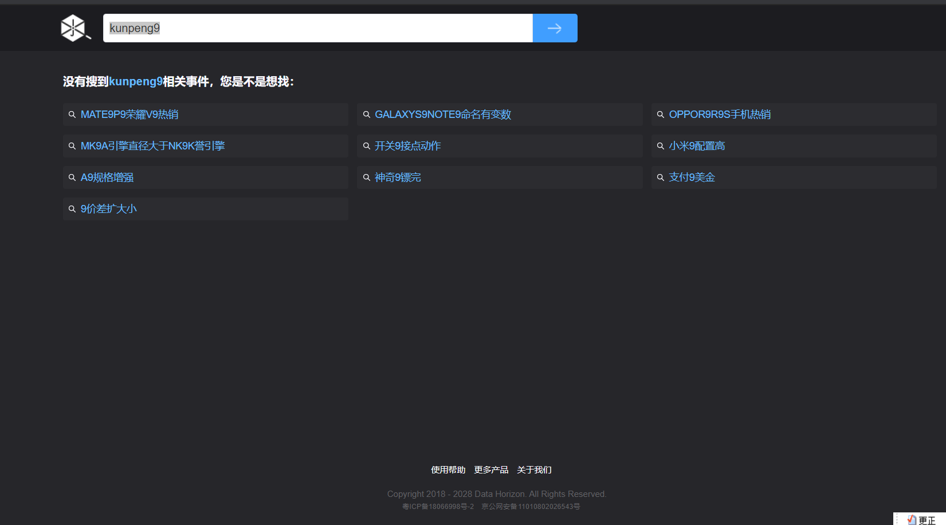
Task: Open the 更多产品 footer link
Action: 491,469
